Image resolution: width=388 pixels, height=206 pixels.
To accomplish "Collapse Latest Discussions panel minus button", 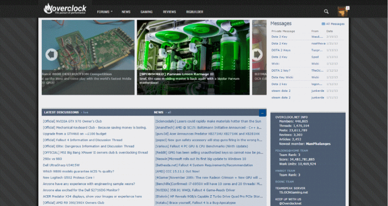I will coord(262,113).
